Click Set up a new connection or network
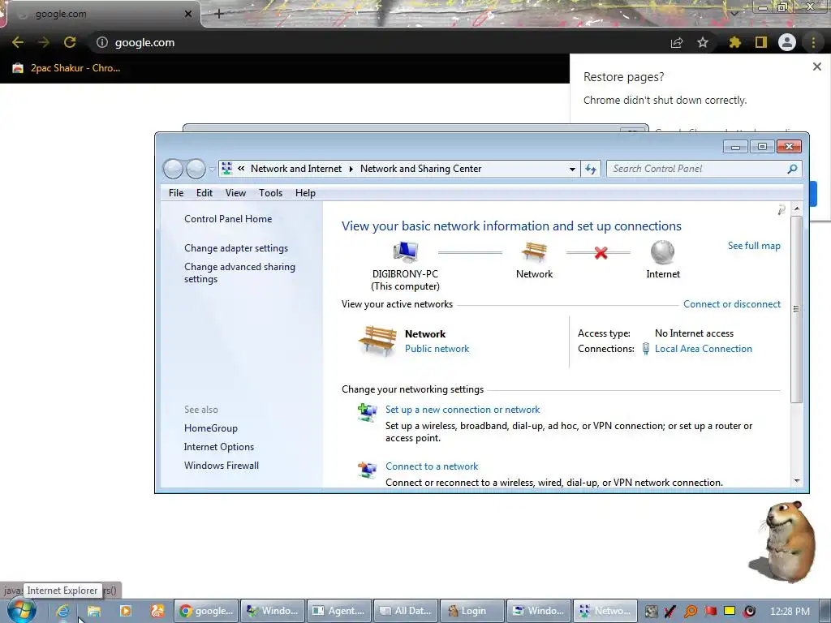The image size is (831, 623). (462, 410)
